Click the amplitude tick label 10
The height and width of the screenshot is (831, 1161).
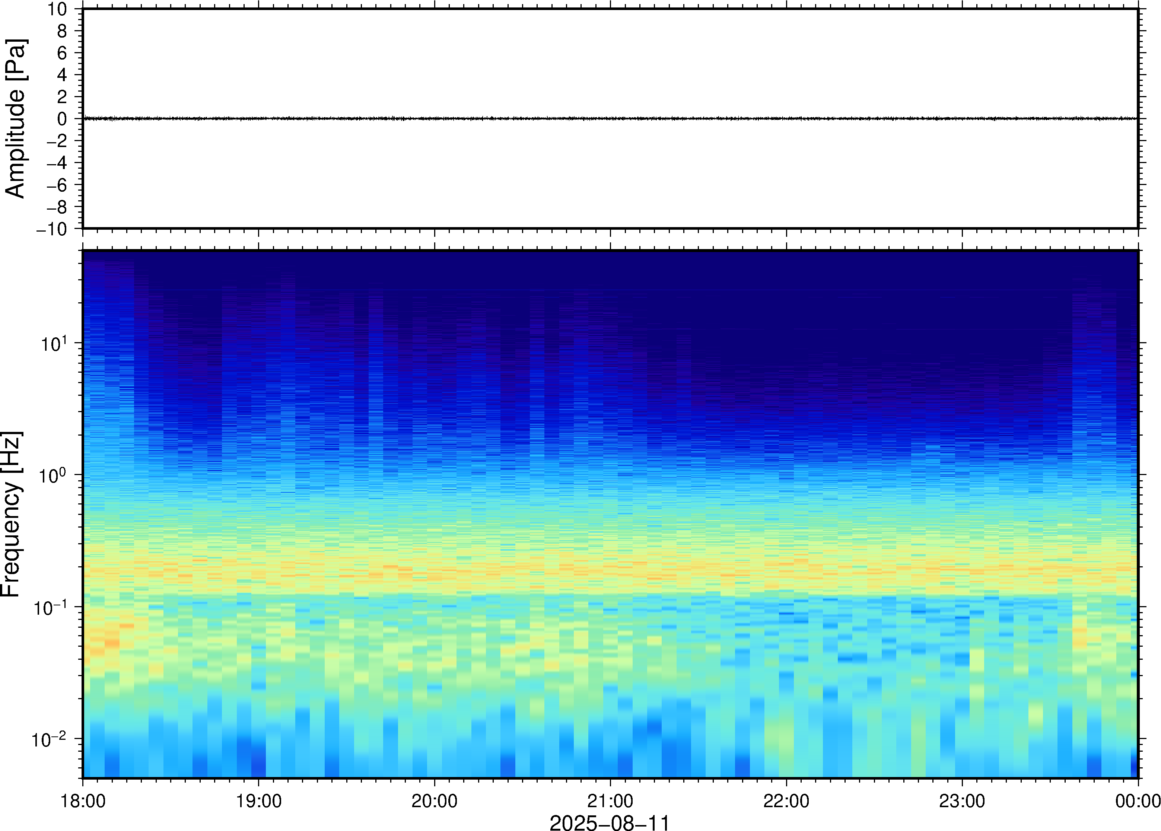(57, 9)
